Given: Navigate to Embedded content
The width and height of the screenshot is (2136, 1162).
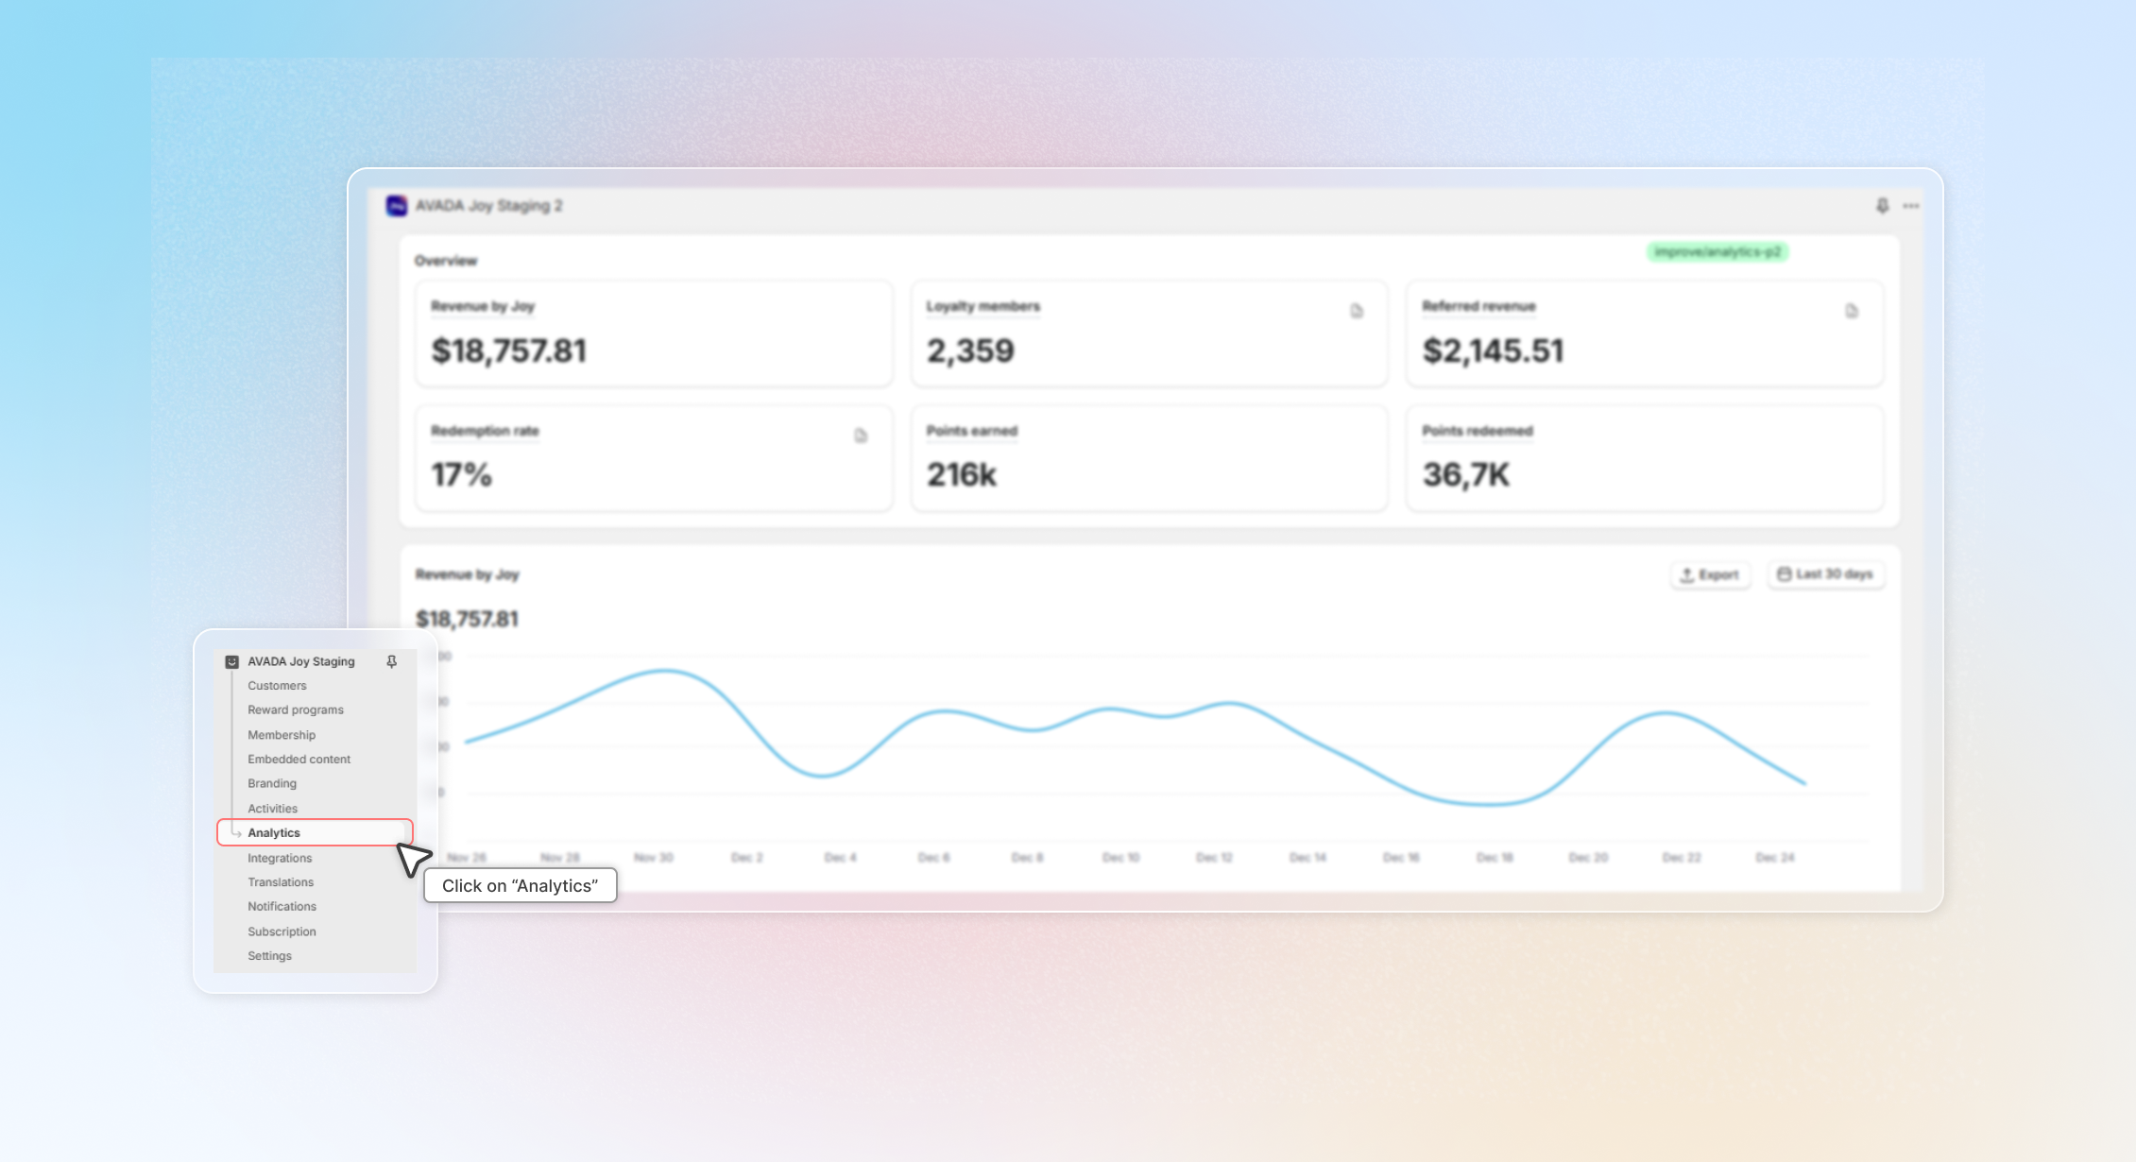Looking at the screenshot, I should pos(299,760).
